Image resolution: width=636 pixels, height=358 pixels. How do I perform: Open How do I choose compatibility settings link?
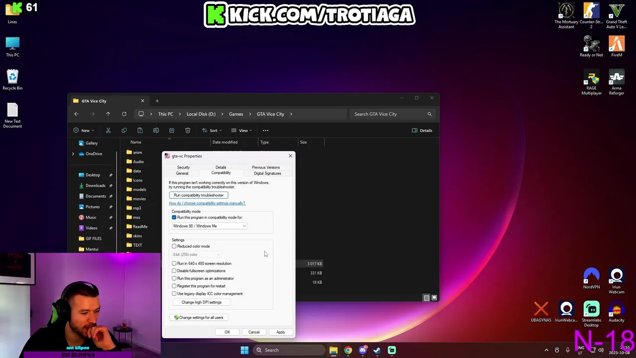click(207, 203)
